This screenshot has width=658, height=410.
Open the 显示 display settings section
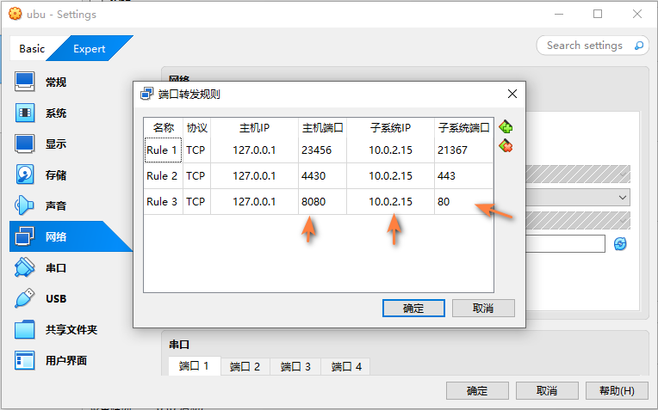[x=55, y=144]
